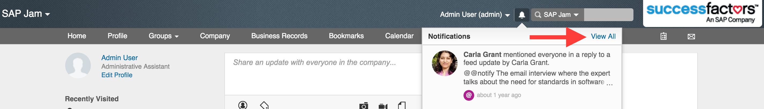Attach a document with the file icon
Screen dimensions: 764x109
coord(402,105)
